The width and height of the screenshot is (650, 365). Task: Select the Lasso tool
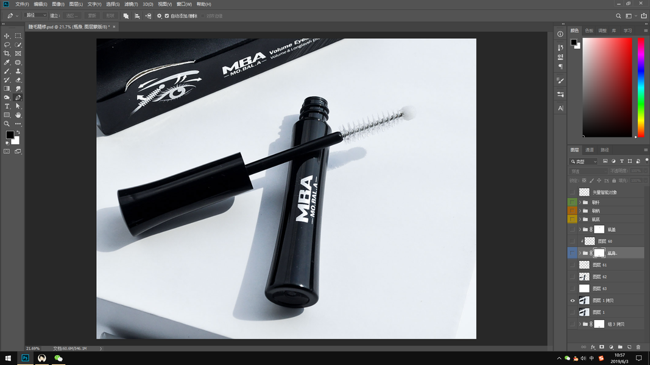click(x=7, y=44)
